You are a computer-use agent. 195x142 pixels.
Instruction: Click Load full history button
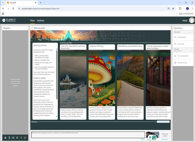[x=163, y=122]
